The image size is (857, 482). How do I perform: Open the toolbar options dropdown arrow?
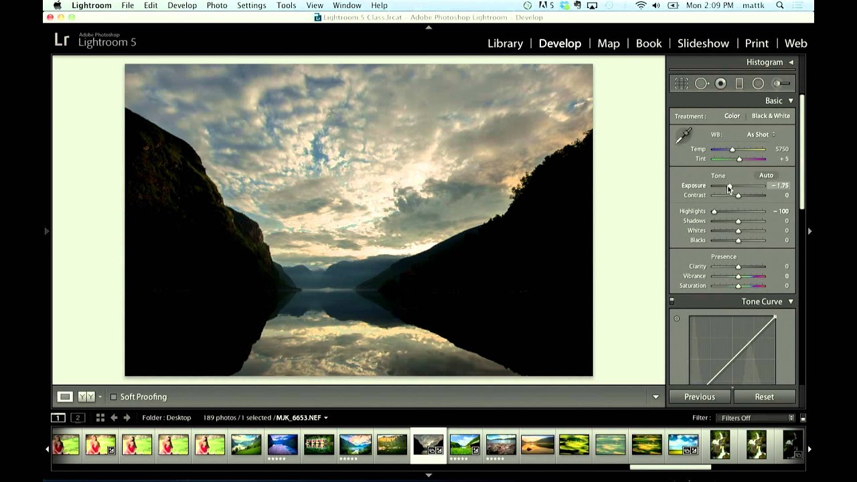(x=655, y=397)
